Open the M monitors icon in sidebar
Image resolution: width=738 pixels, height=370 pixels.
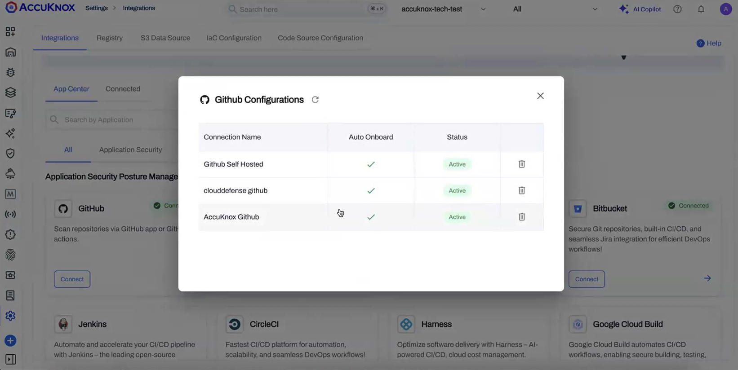click(x=10, y=194)
